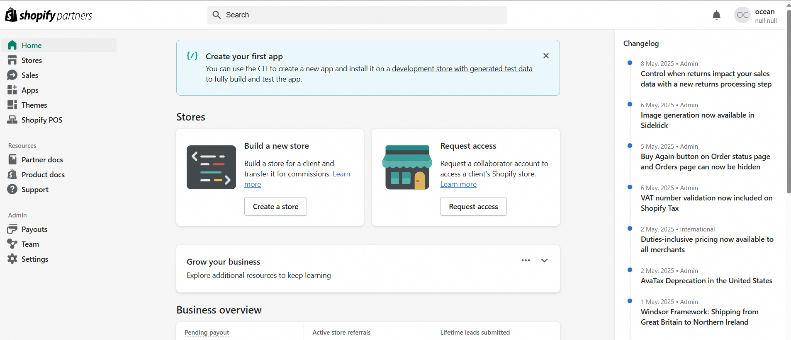This screenshot has width=791, height=340.
Task: Open Partner docs resource link
Action: 58,159
